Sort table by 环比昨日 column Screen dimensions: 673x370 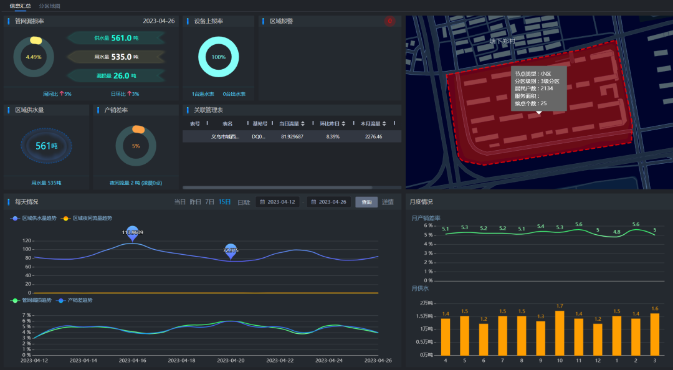coord(343,123)
